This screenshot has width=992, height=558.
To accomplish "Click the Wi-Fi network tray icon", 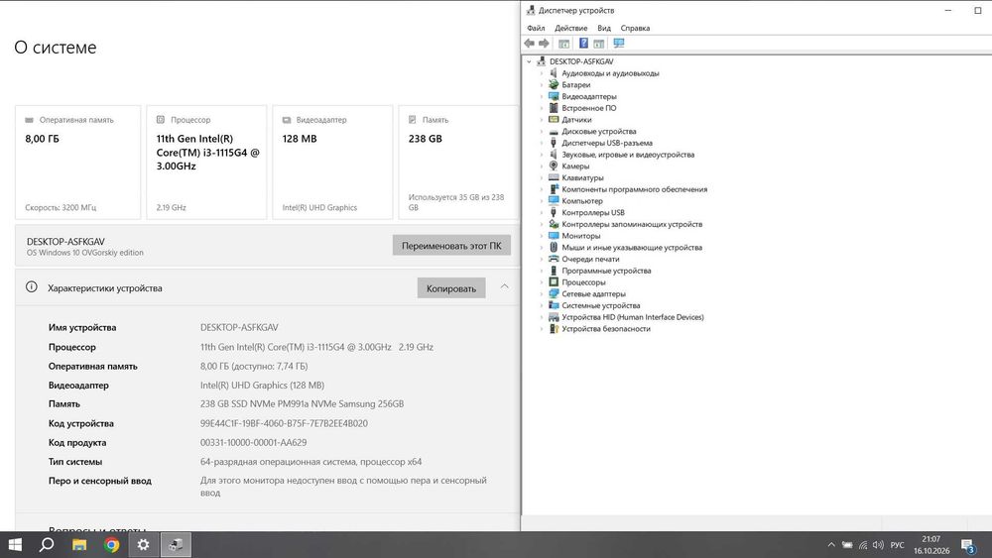I will click(x=863, y=545).
